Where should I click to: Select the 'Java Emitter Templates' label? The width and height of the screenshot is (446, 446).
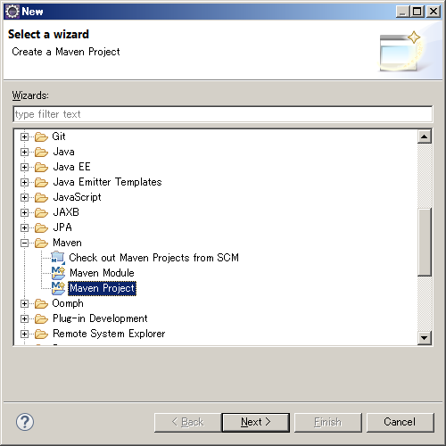tap(107, 182)
